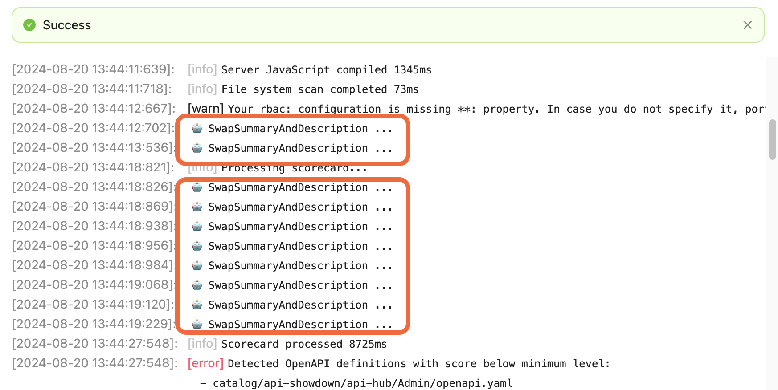Click the log panel vertical scrollbar thumb
The height and width of the screenshot is (390, 778).
(x=773, y=139)
